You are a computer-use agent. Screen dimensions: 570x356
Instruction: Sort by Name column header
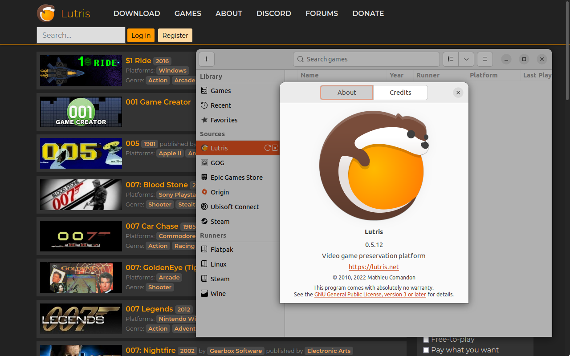309,75
